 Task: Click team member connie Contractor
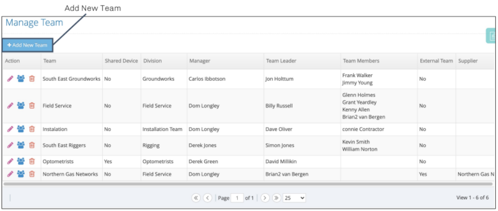click(x=363, y=130)
